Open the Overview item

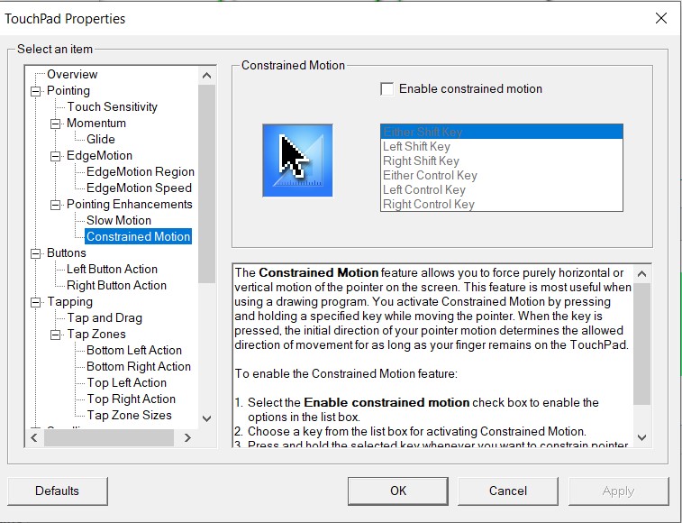(72, 74)
